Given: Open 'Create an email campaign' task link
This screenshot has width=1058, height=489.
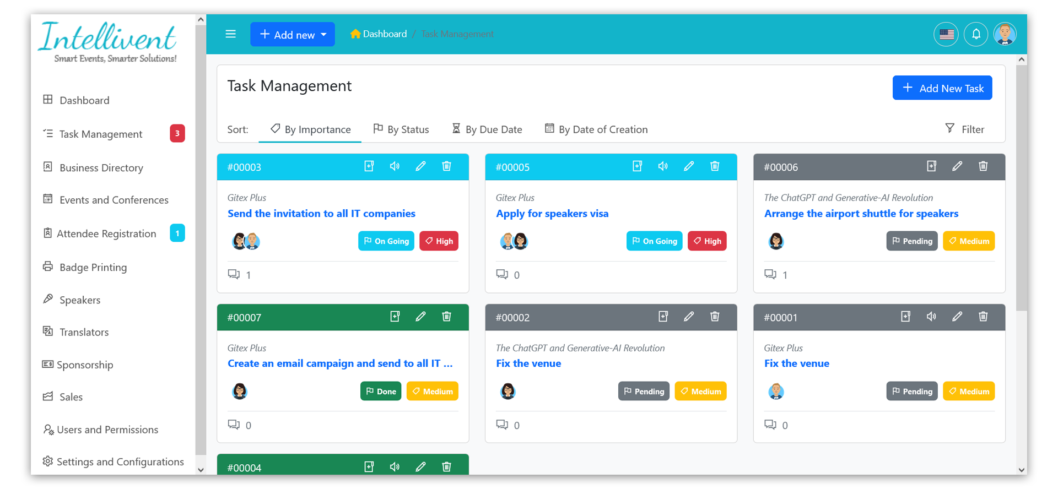Looking at the screenshot, I should coord(340,363).
